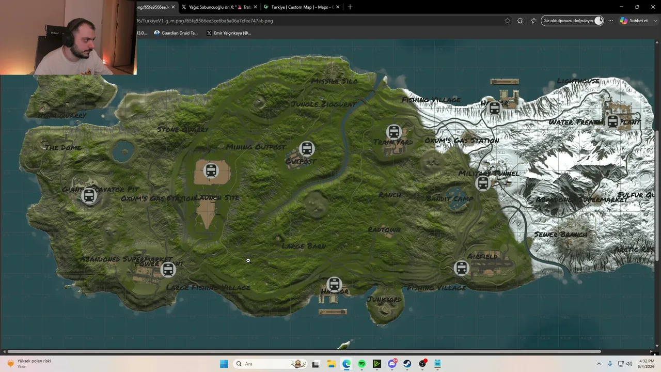661x372 pixels.
Task: Open volume control in system tray
Action: pyautogui.click(x=629, y=364)
